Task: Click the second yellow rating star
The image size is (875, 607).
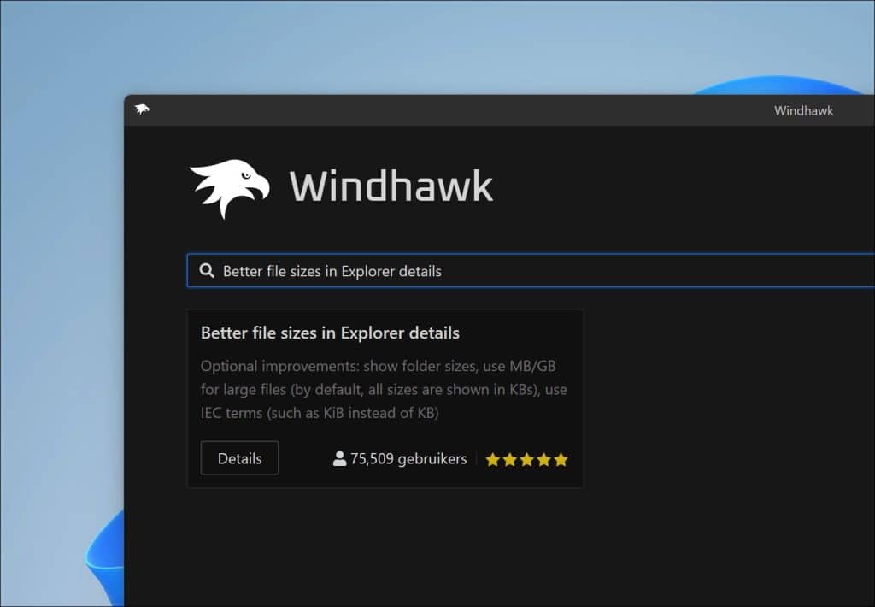Action: [509, 460]
